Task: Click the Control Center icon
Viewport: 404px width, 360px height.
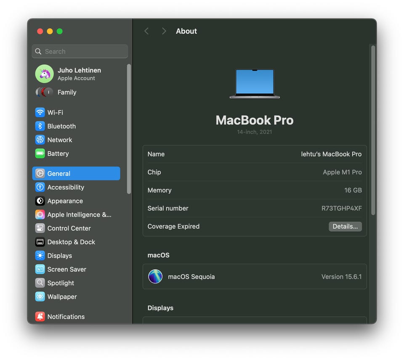Action: [x=40, y=228]
